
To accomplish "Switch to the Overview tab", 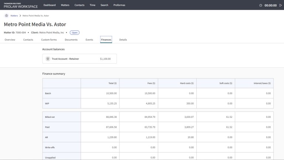I will point(10,40).
